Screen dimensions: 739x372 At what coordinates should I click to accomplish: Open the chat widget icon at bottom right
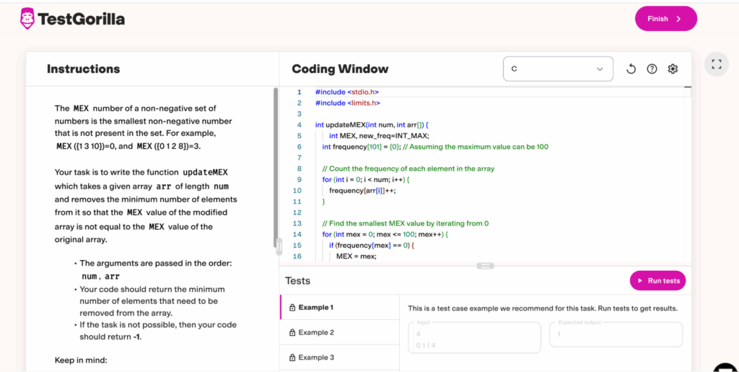726,367
